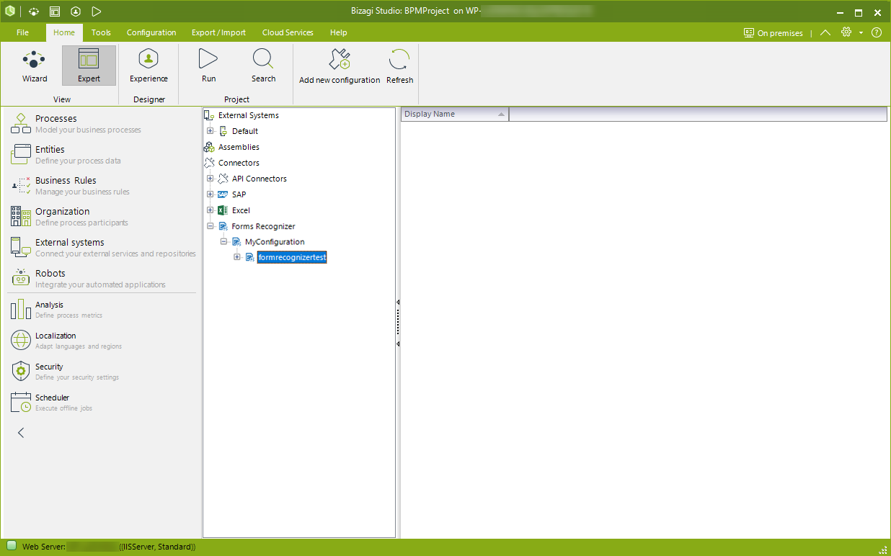Open the Entities module
Screen dimensions: 891x556
click(x=102, y=154)
